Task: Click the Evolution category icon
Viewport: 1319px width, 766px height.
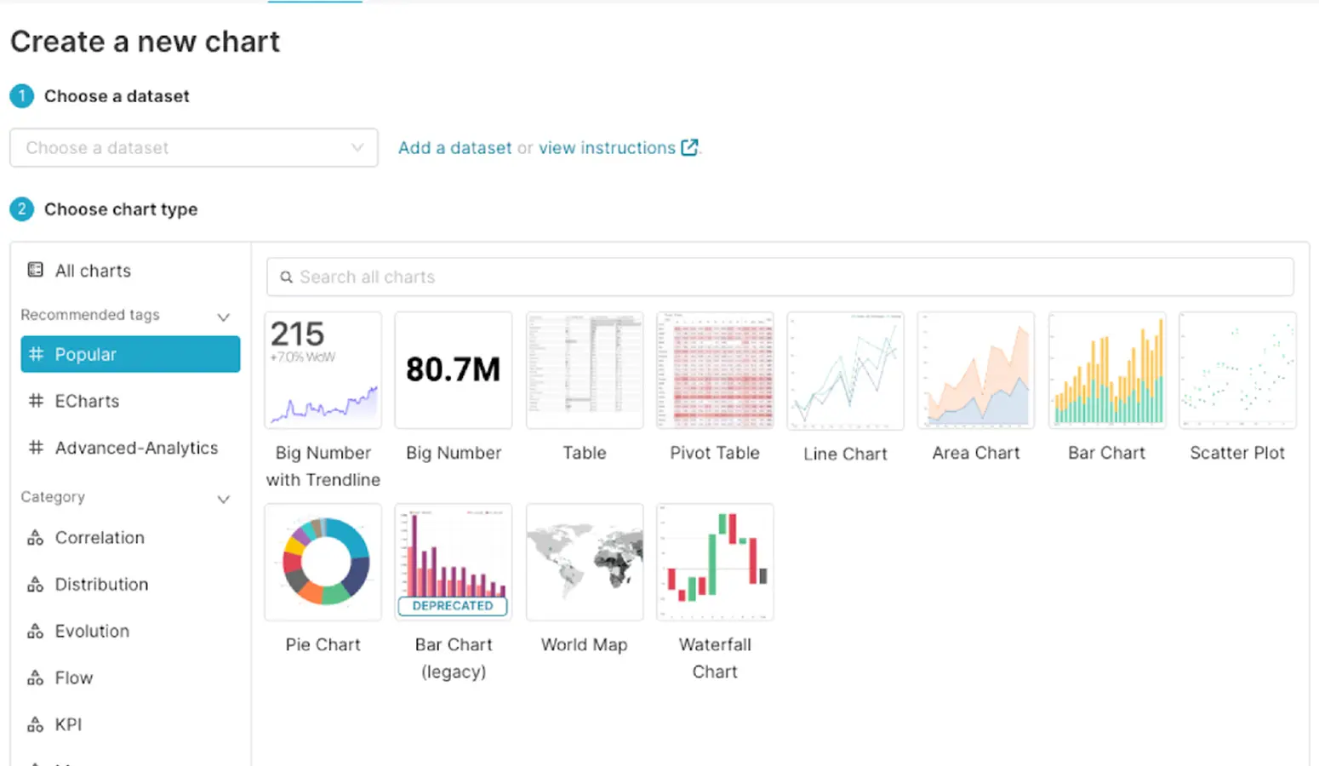Action: (36, 632)
